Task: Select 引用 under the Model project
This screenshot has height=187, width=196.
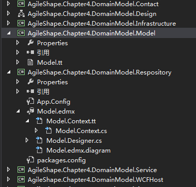Action: (43, 52)
